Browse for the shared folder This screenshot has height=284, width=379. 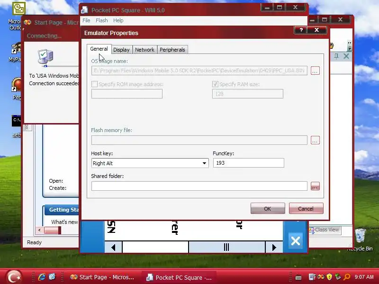(315, 186)
